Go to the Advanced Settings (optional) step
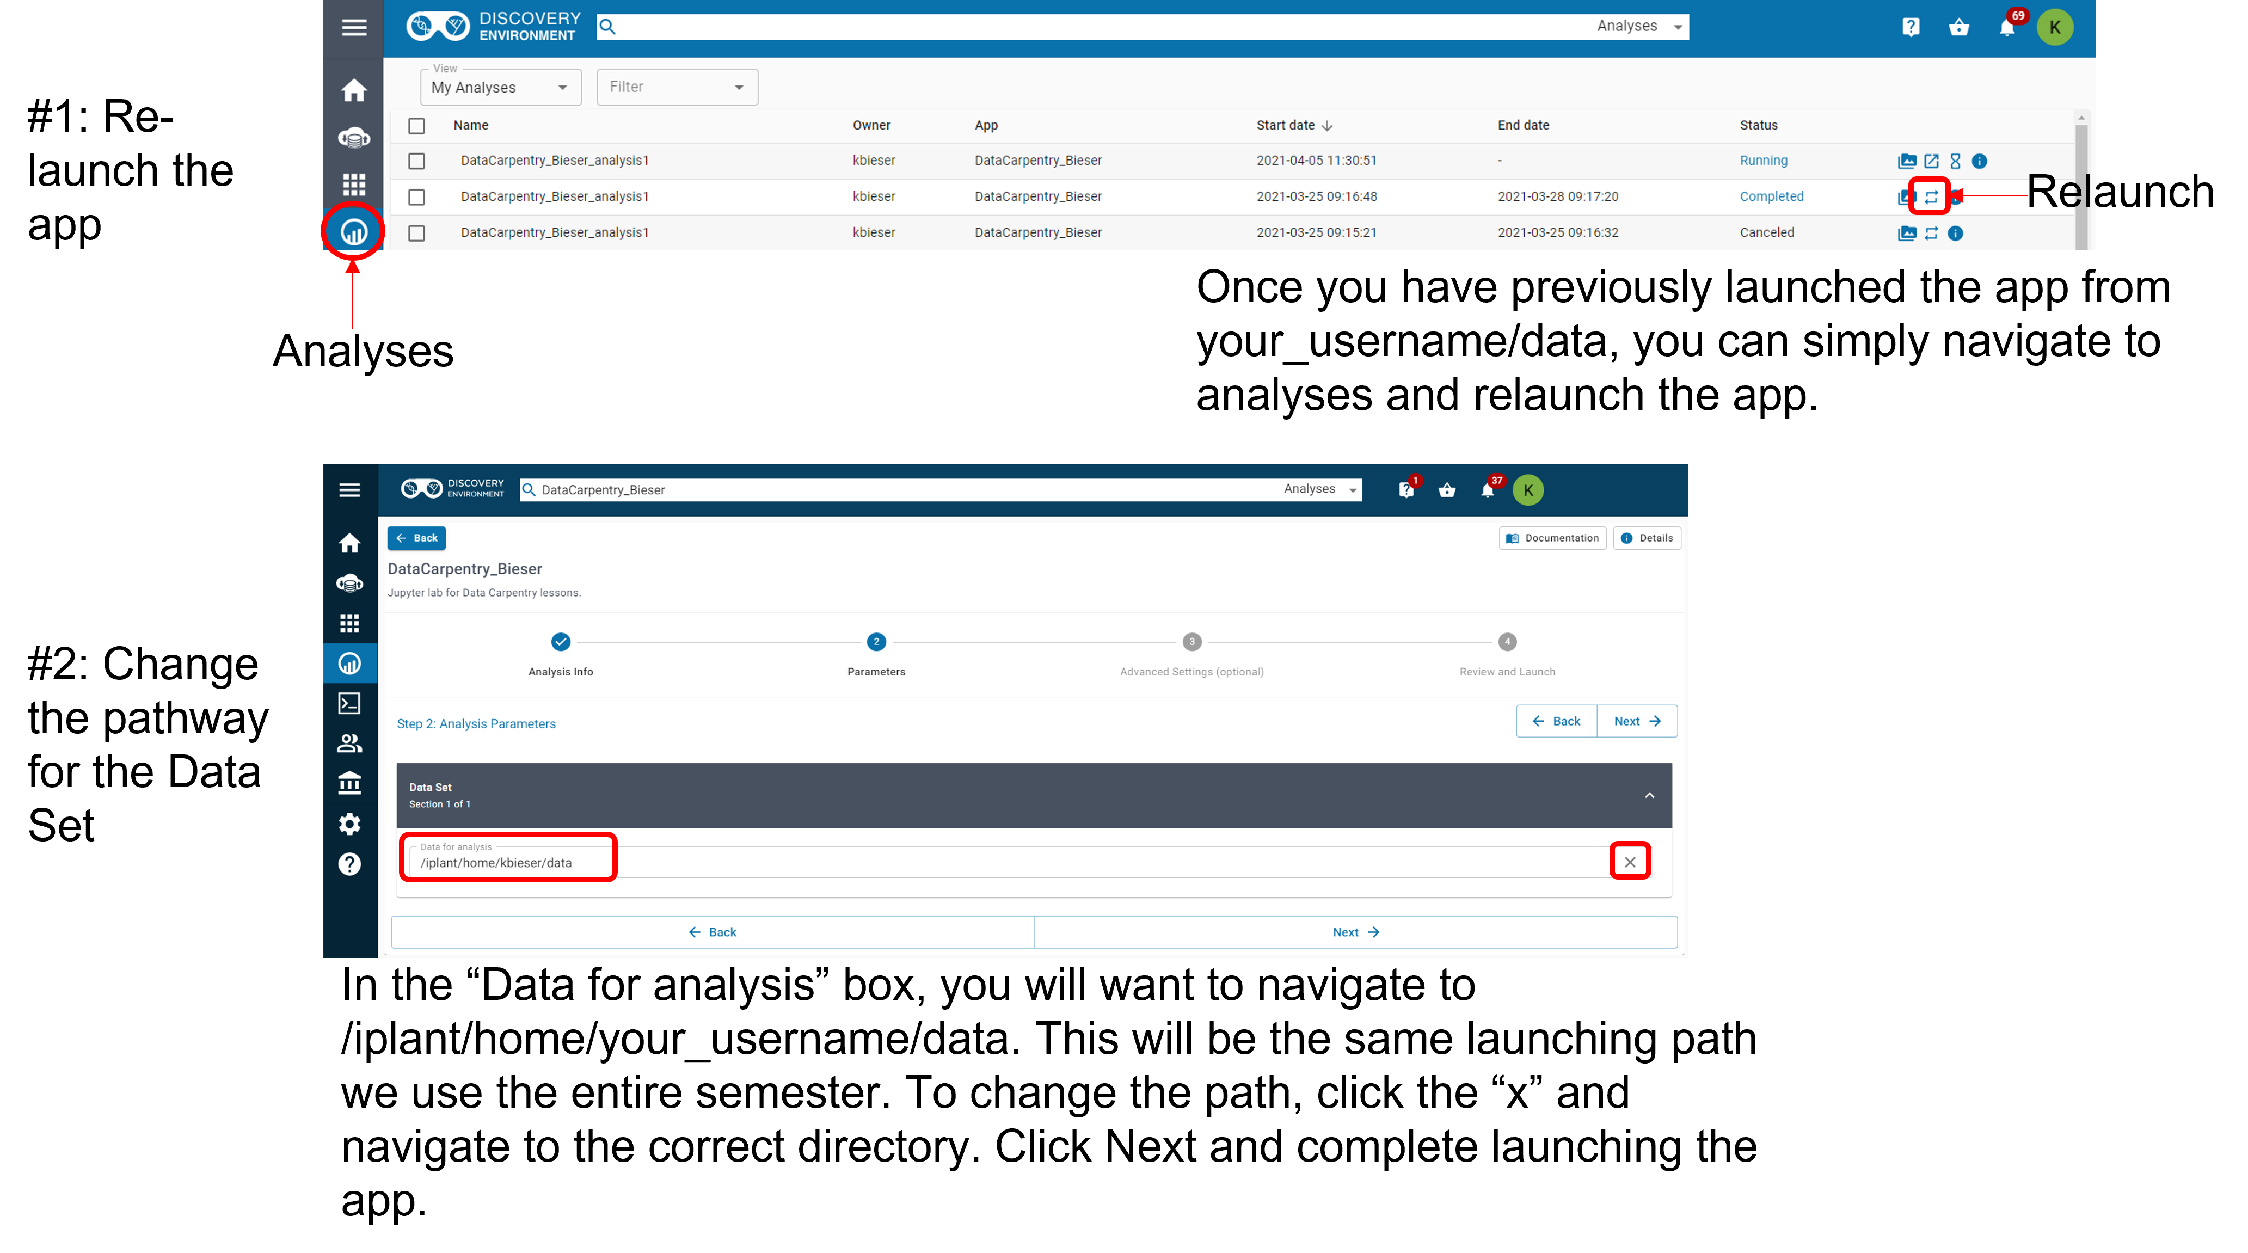Screen dimensions: 2248x1253 (x=1191, y=642)
